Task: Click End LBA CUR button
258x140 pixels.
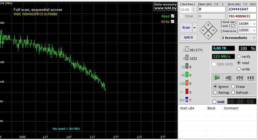Action: (245, 4)
